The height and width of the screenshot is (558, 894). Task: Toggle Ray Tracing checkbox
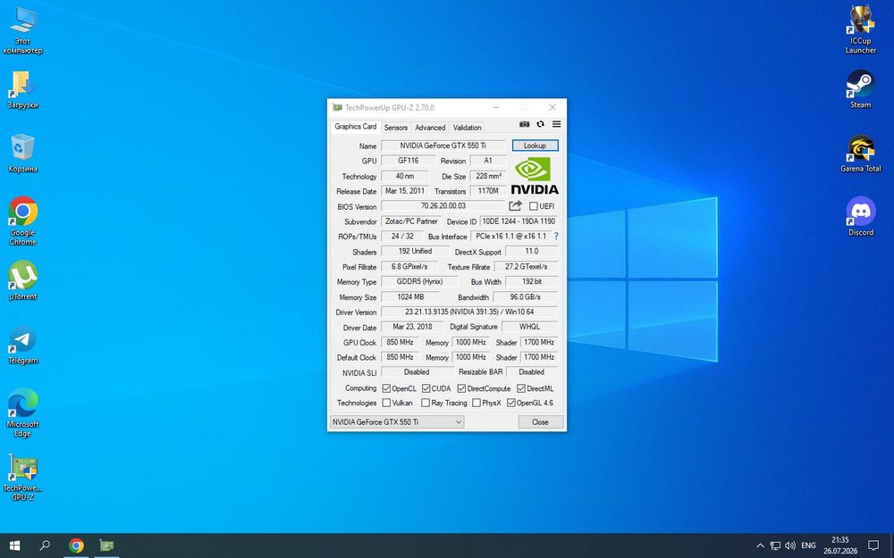click(426, 403)
